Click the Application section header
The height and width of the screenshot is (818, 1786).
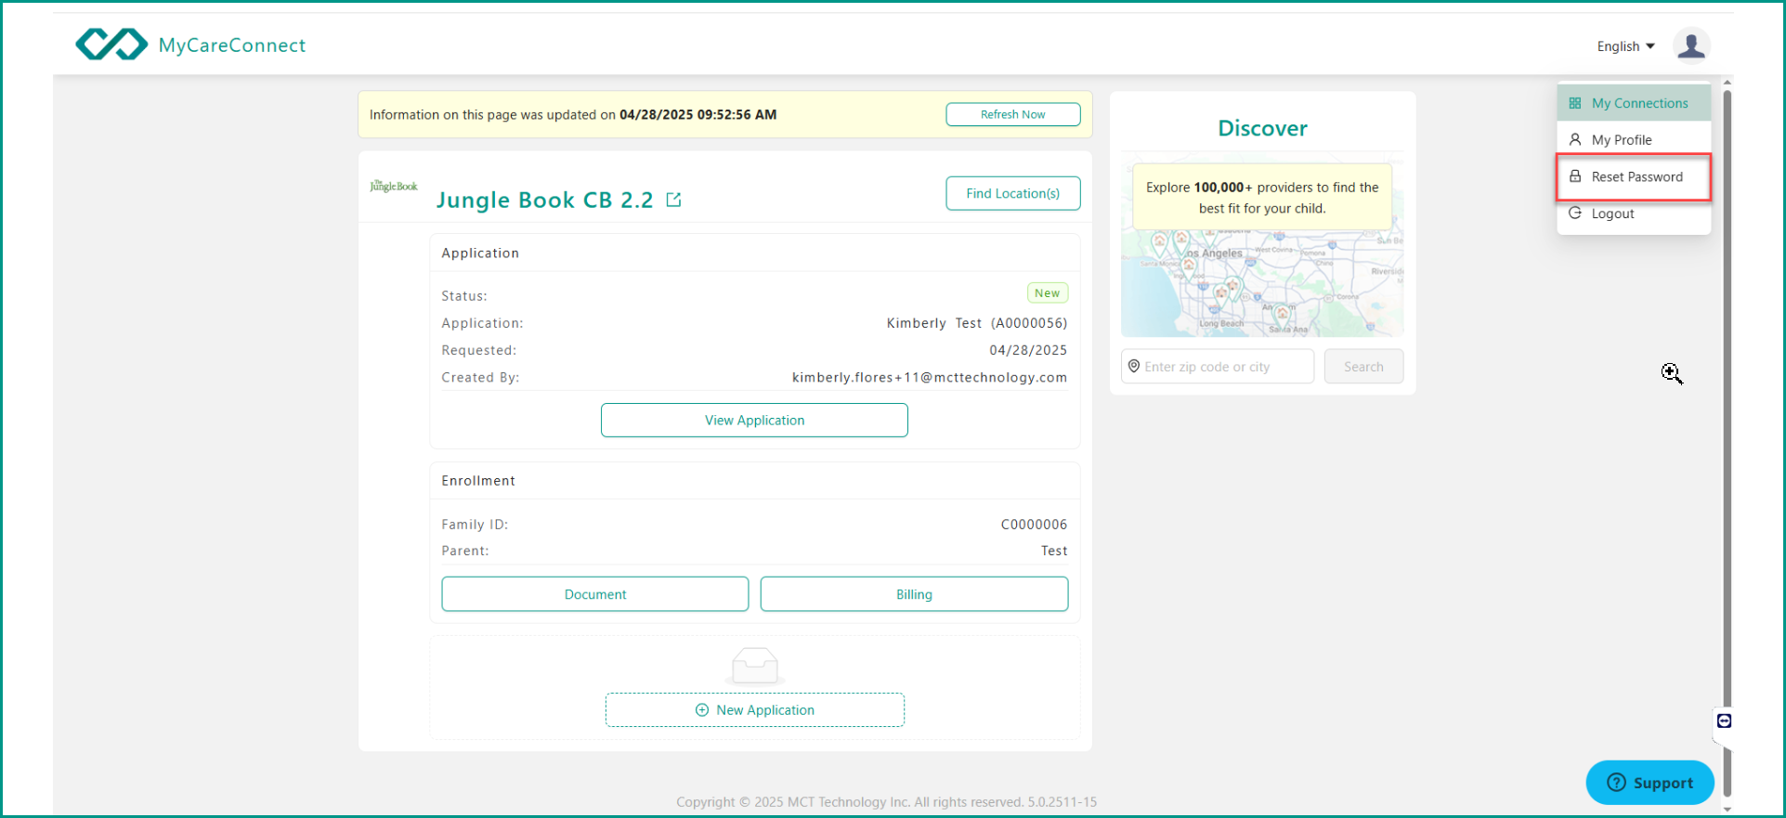tap(480, 253)
